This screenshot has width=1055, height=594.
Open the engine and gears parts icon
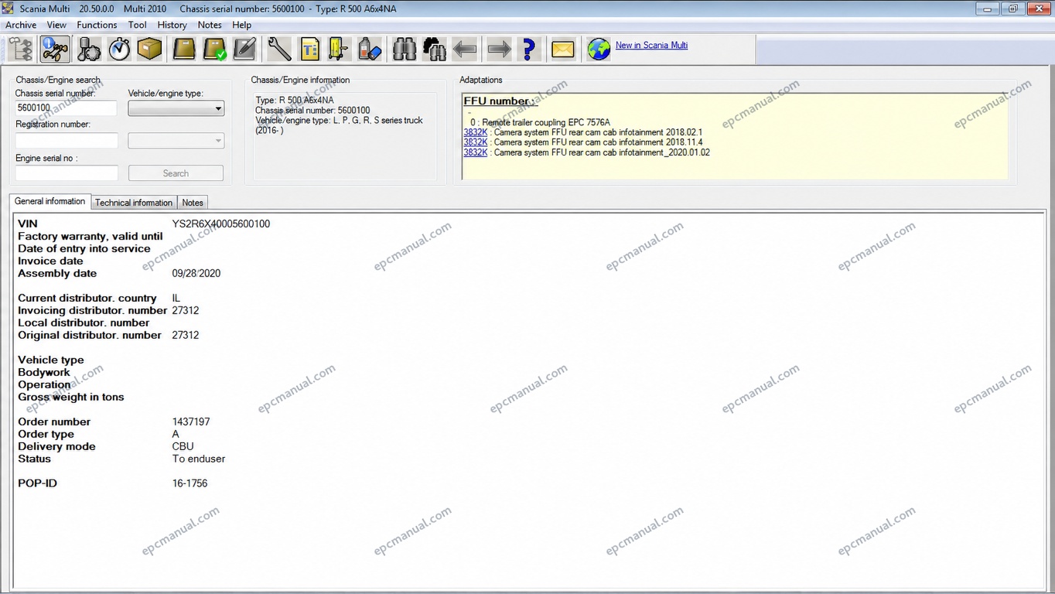point(88,49)
